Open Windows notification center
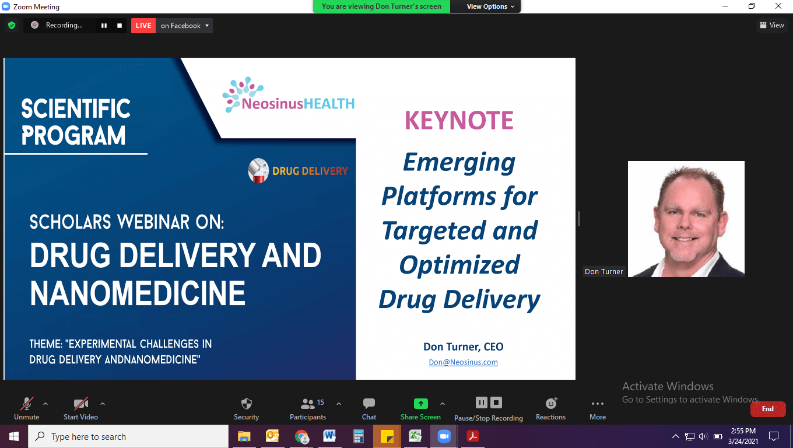 pyautogui.click(x=774, y=436)
